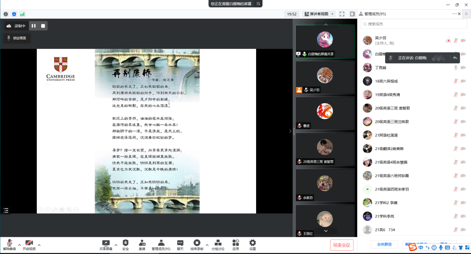Unmute microphone with 解除静音 button

(9, 244)
